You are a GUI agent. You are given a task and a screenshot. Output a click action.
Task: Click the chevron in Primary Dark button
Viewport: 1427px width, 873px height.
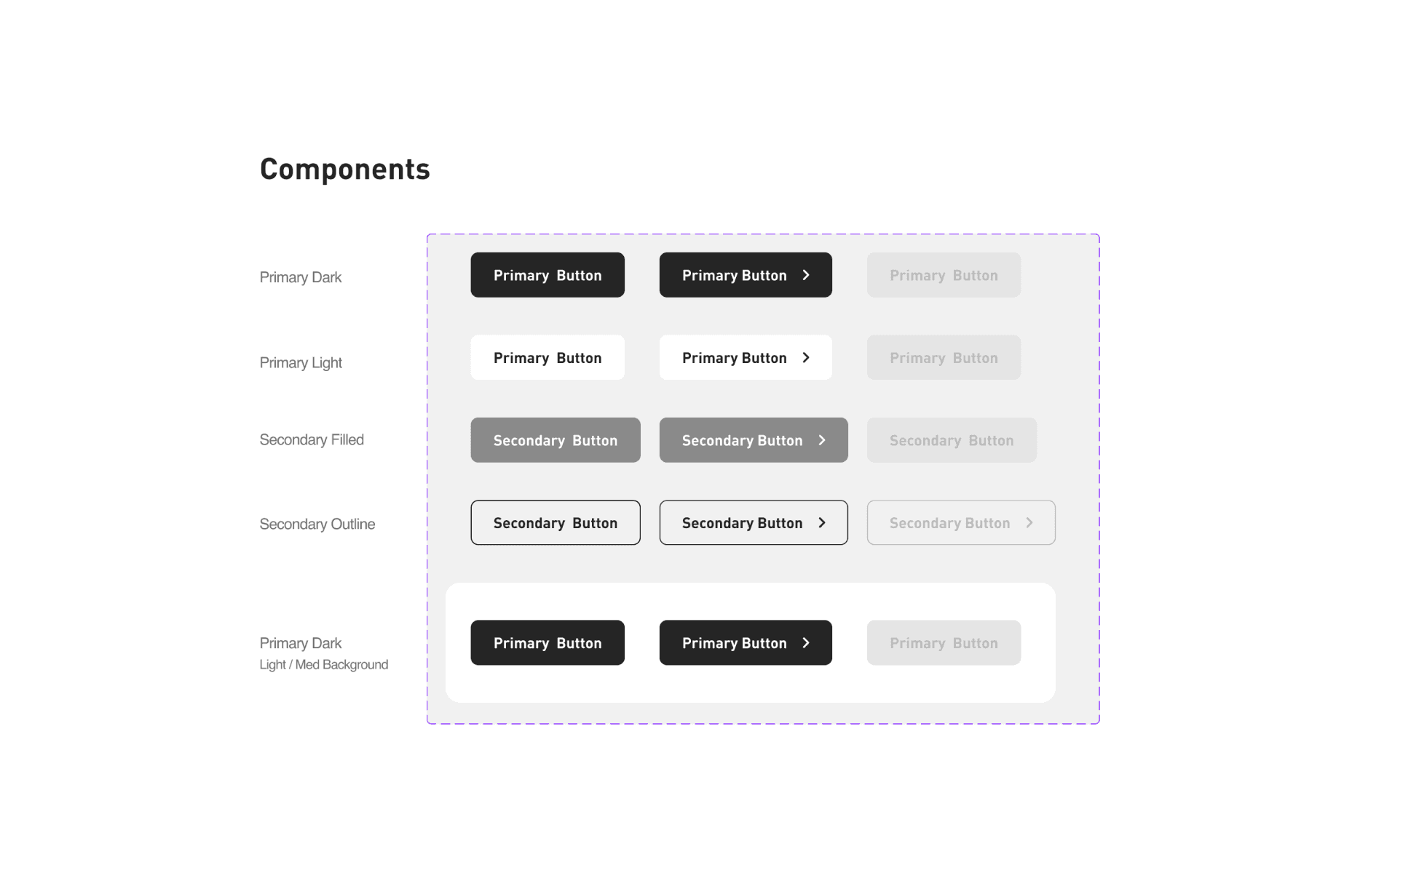[x=806, y=275]
